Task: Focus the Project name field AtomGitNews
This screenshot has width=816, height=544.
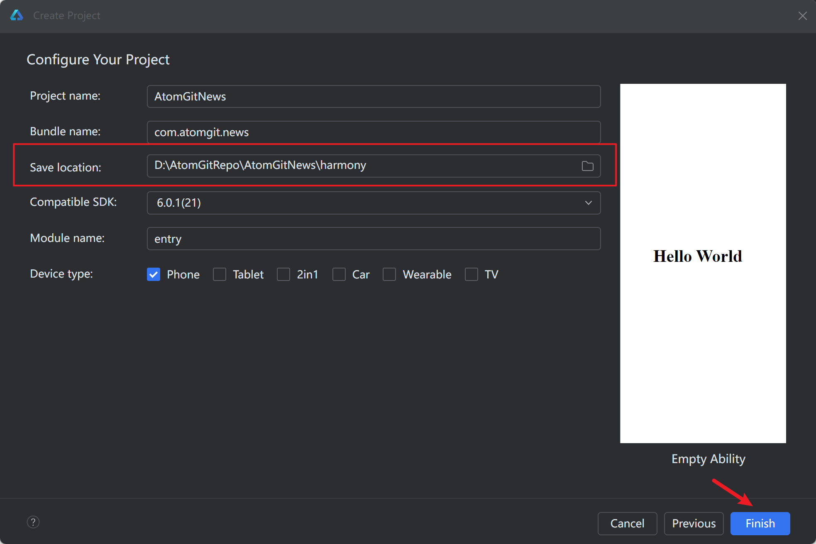Action: pyautogui.click(x=374, y=97)
